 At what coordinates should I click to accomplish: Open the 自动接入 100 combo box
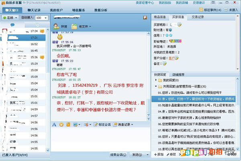tap(41, 18)
